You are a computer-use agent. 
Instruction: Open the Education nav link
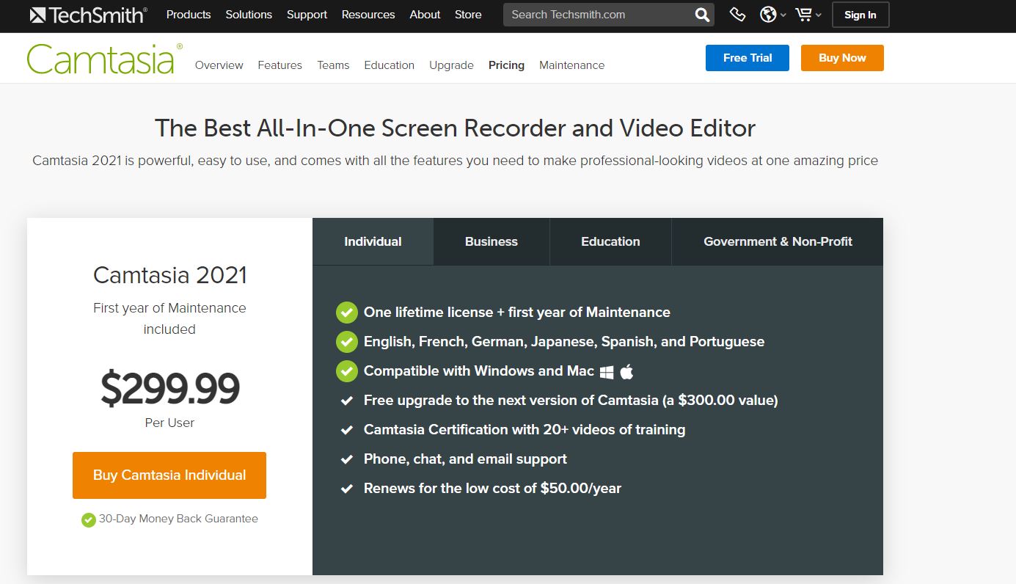390,65
